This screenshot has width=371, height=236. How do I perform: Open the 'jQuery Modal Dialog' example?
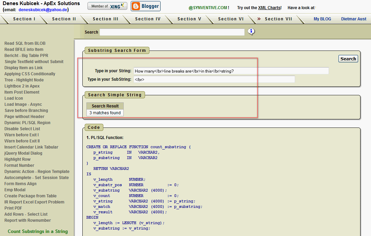[x=23, y=153]
